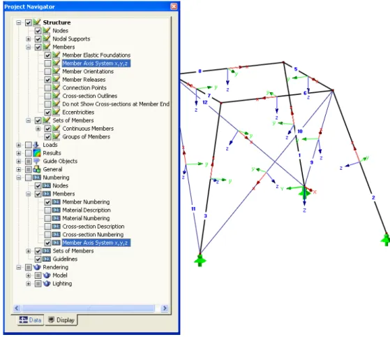This screenshot has width=390, height=337.
Task: Click the icon beside Member Elastic Foundations
Action: 57,55
